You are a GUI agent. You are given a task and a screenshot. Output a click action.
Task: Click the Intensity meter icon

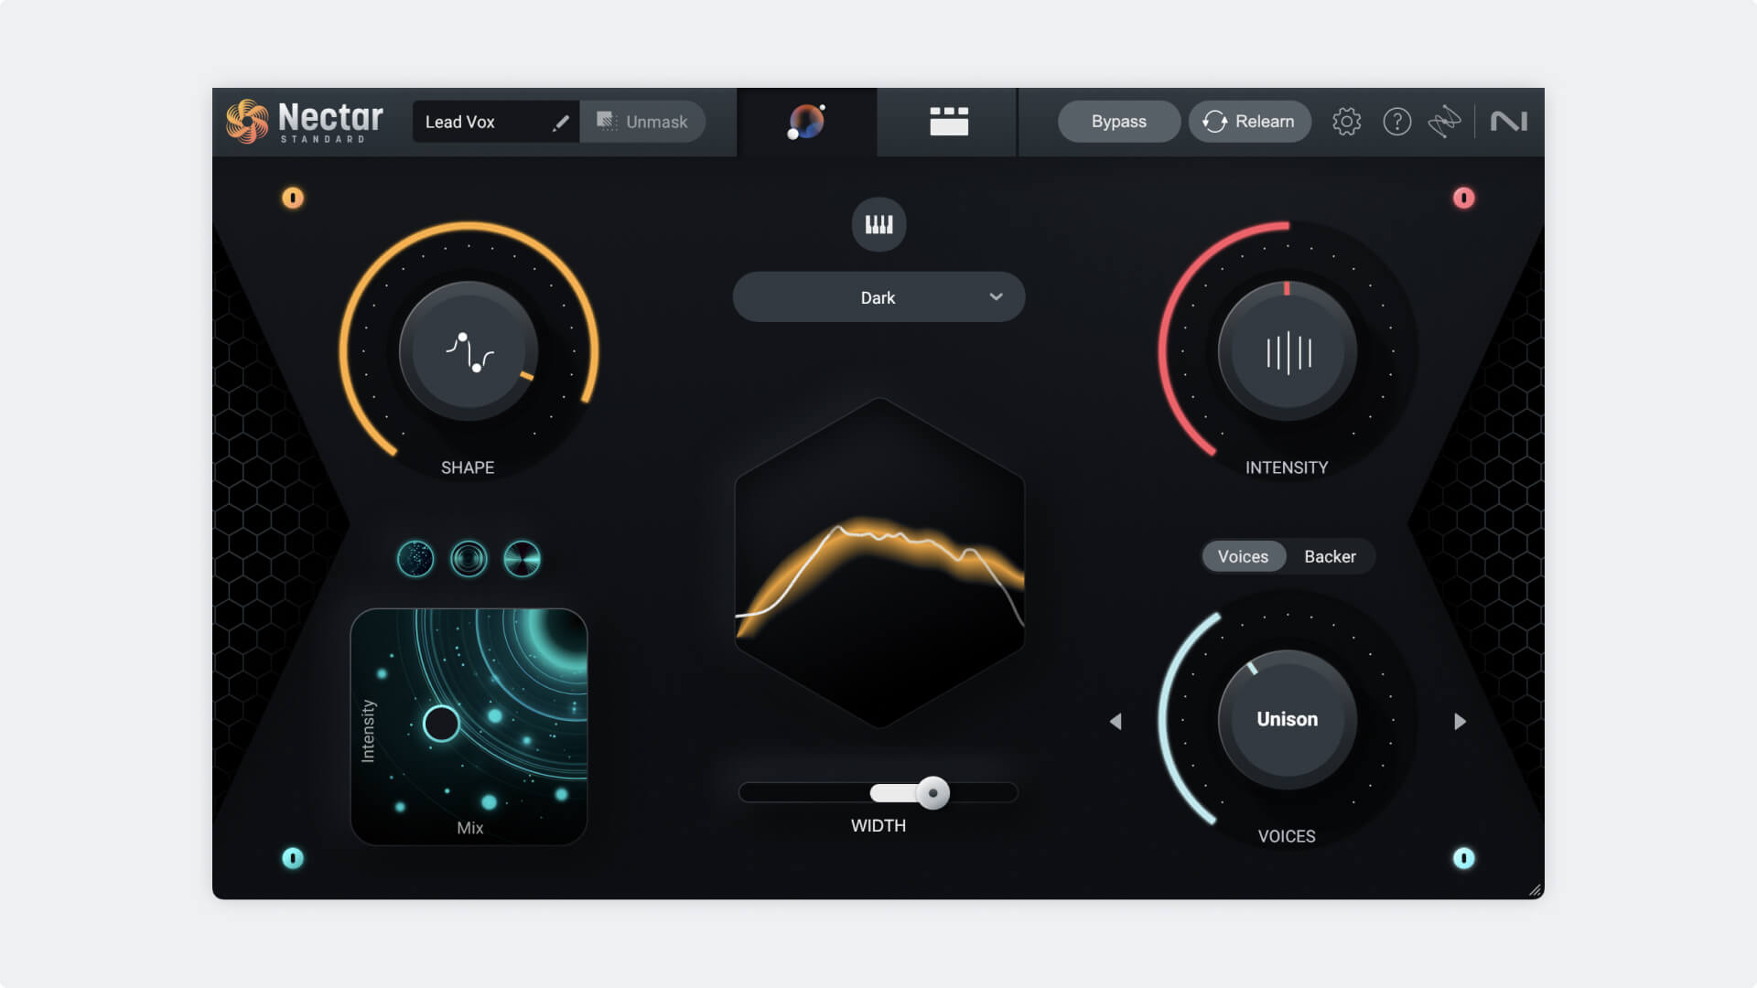[1287, 353]
